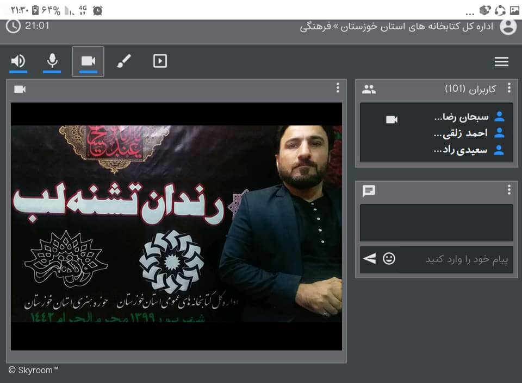The width and height of the screenshot is (522, 383).
Task: Open the video feed options kebab menu
Action: click(x=338, y=87)
